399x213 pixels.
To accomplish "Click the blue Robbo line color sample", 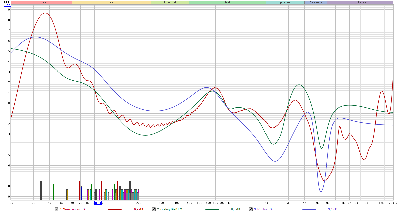I will pyautogui.click(x=309, y=209).
